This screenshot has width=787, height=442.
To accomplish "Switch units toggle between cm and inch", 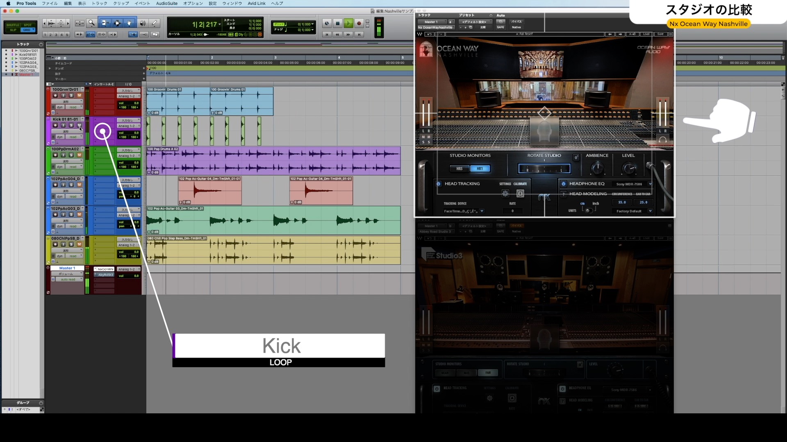I will [589, 211].
